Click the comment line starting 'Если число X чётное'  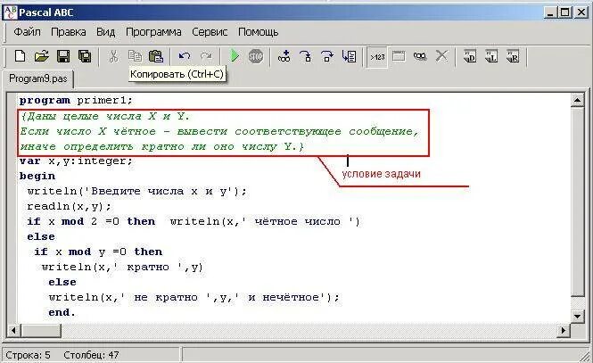pyautogui.click(x=219, y=131)
